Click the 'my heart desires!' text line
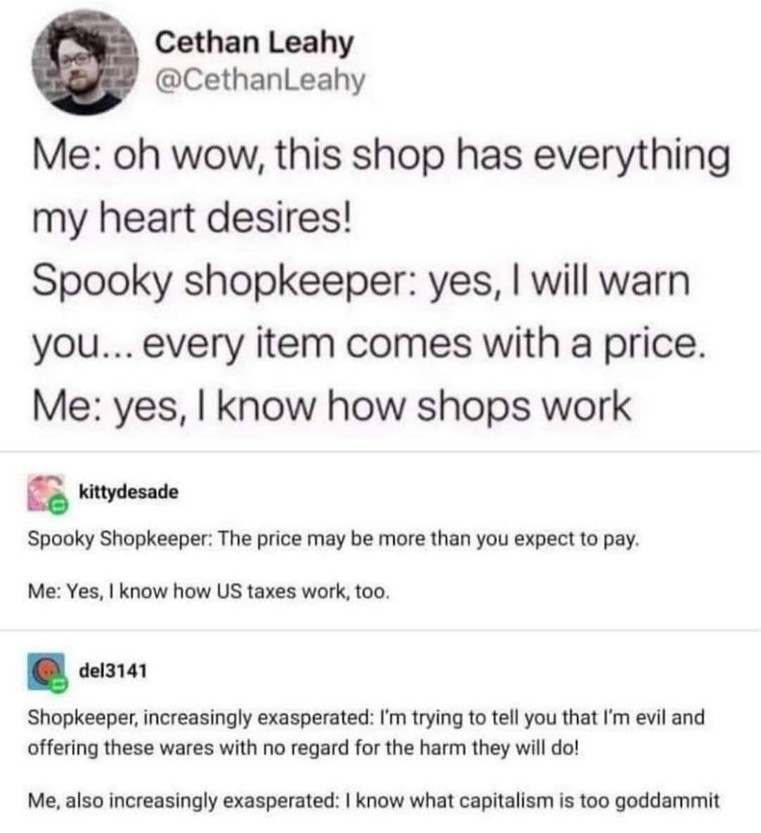The width and height of the screenshot is (761, 833). click(x=191, y=220)
